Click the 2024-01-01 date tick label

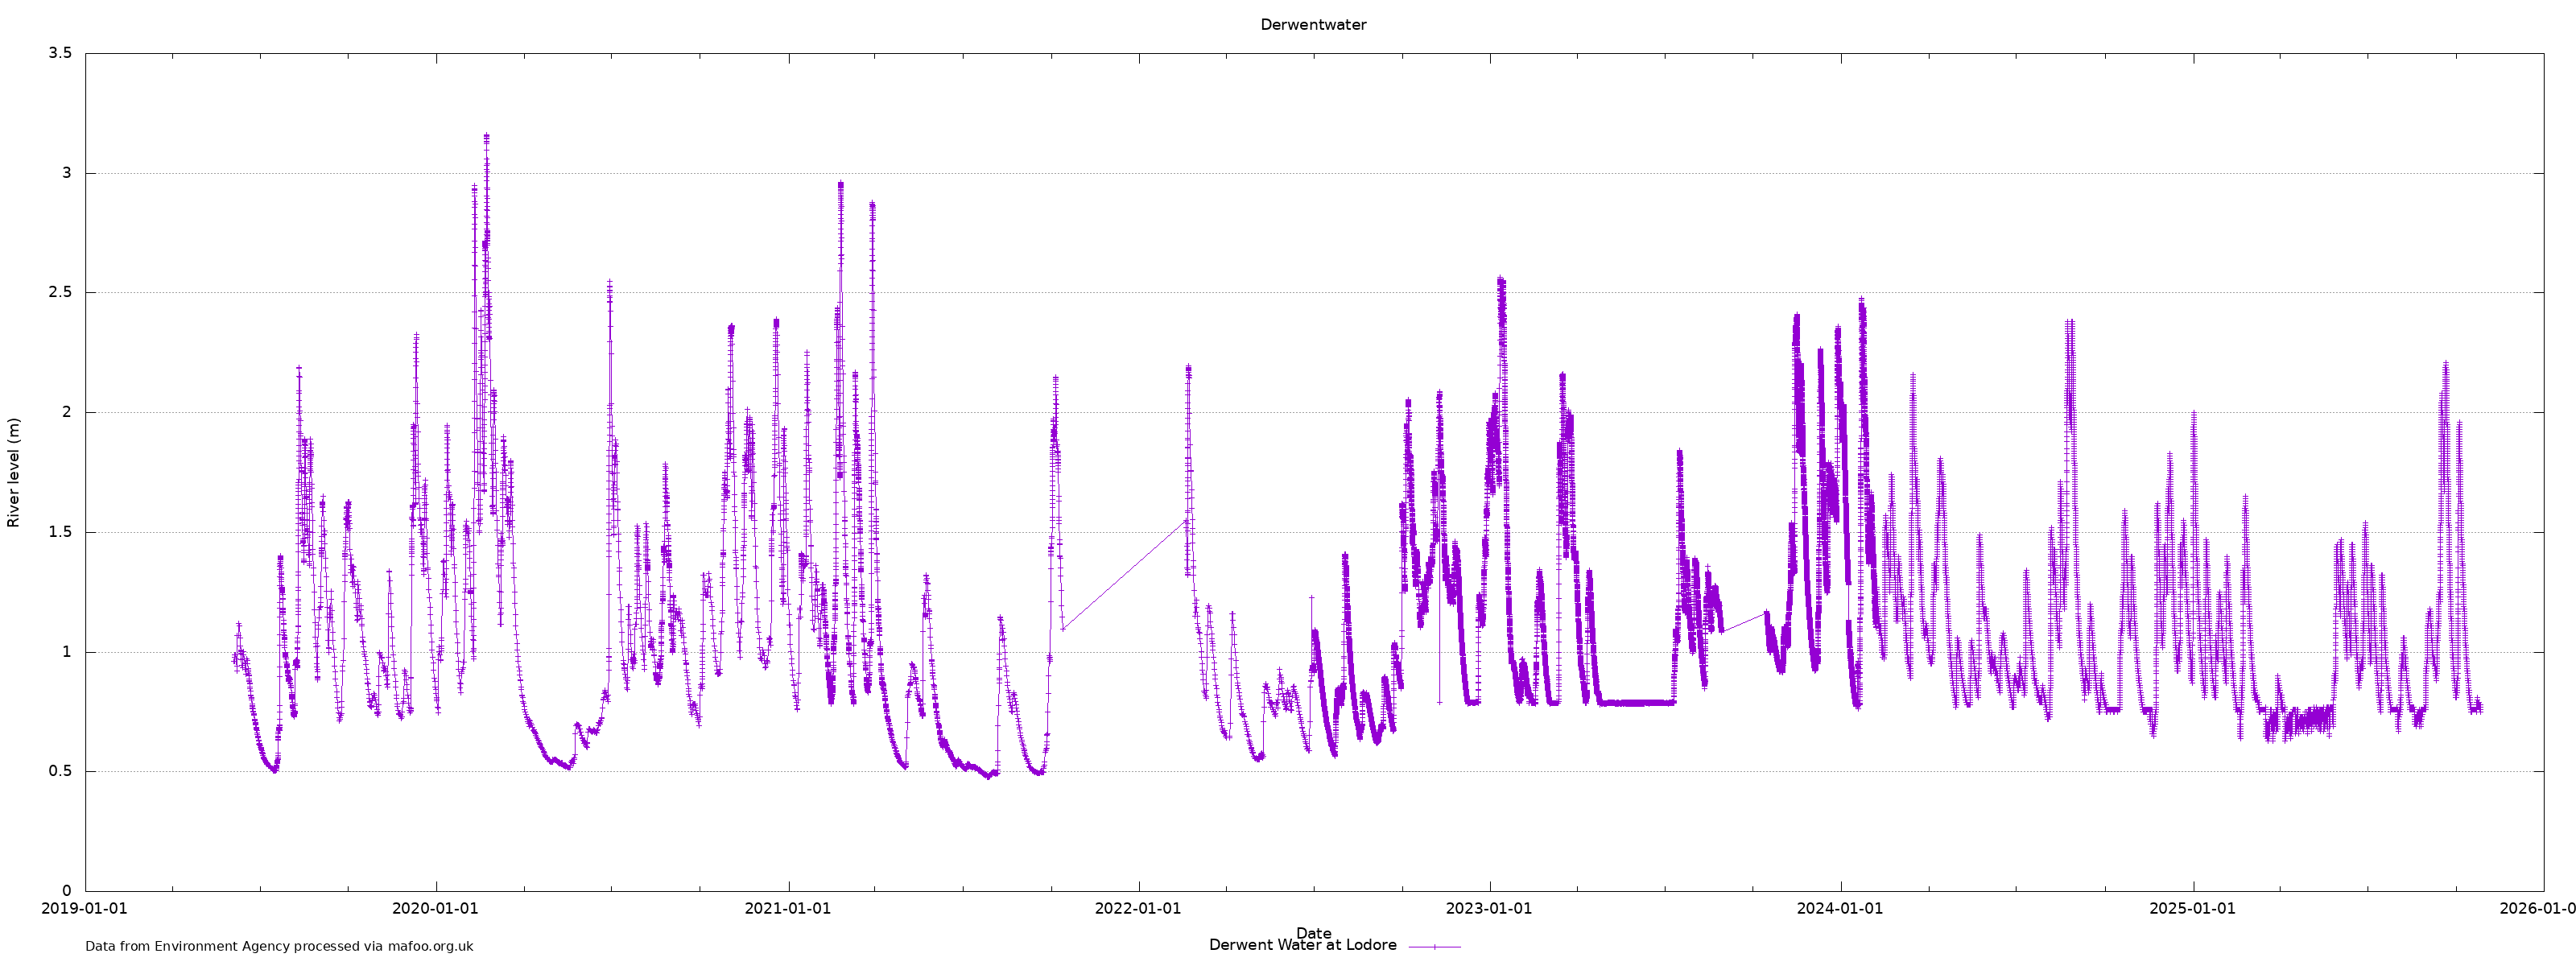click(1840, 909)
